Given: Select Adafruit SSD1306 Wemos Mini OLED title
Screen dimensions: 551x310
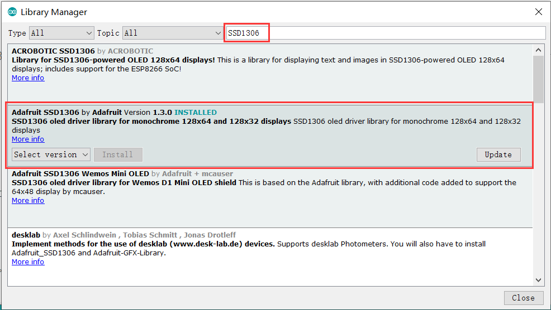Looking at the screenshot, I should coord(80,173).
